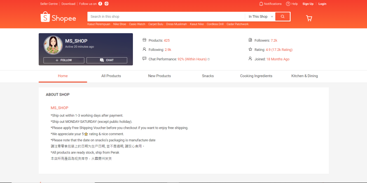This screenshot has width=367, height=183.
Task: Search suggestion Kasut Perempuan
Action: point(99,24)
